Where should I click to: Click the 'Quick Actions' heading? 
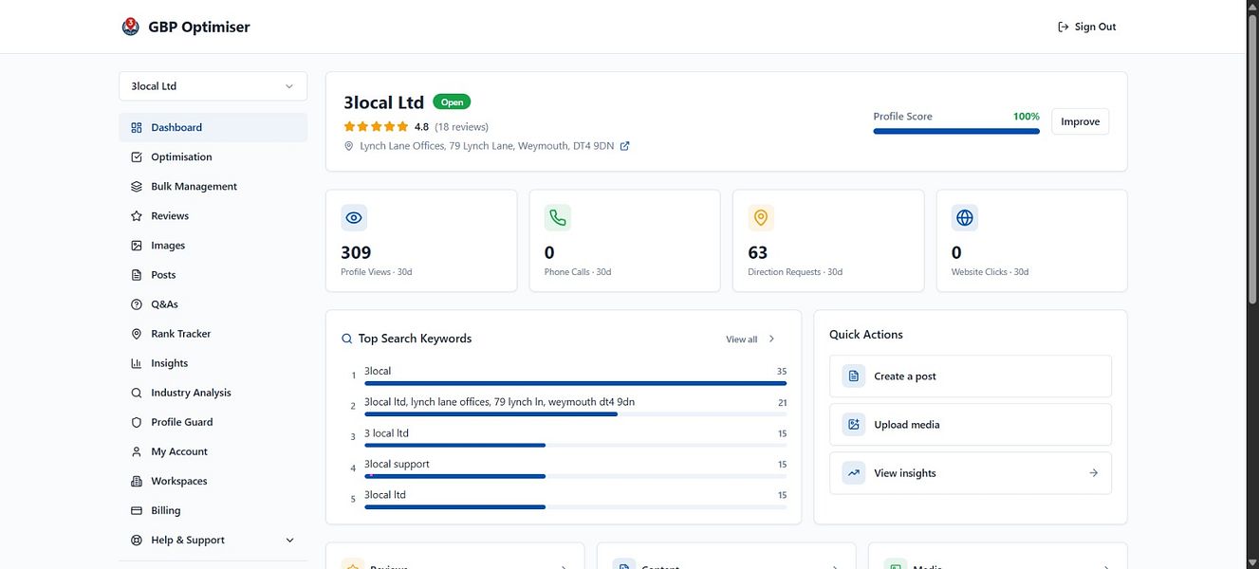pyautogui.click(x=866, y=335)
